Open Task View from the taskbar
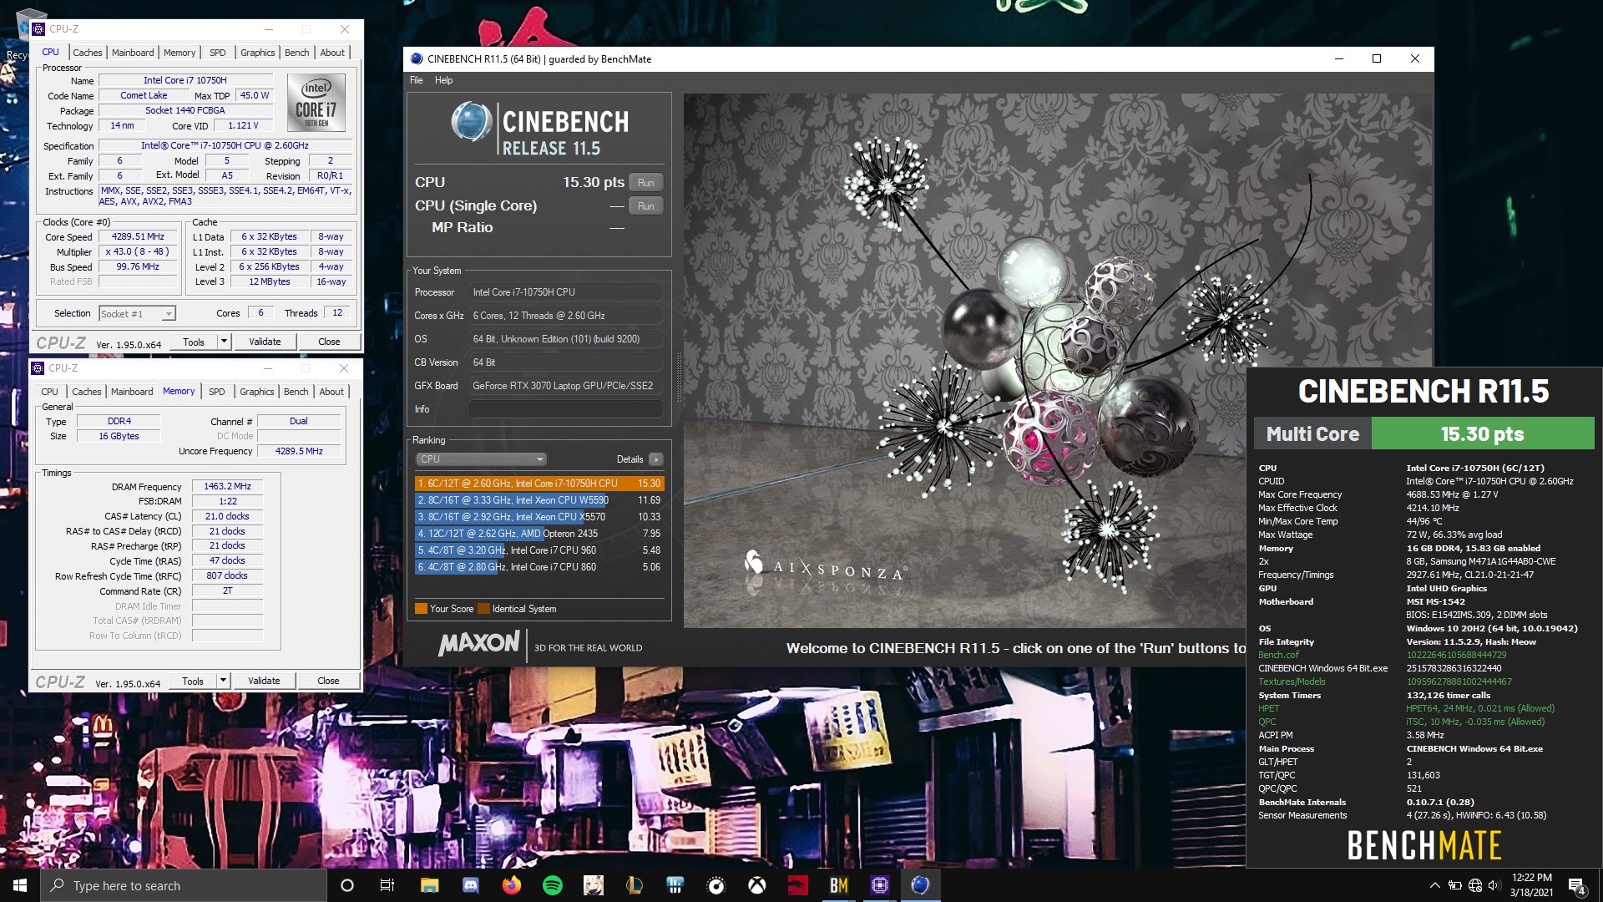Image resolution: width=1603 pixels, height=902 pixels. [x=387, y=885]
